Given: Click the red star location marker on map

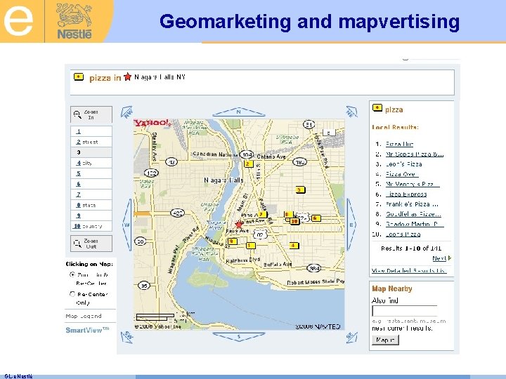Looking at the screenshot, I should click(x=239, y=225).
